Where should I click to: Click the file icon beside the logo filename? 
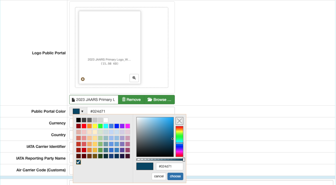(x=73, y=100)
